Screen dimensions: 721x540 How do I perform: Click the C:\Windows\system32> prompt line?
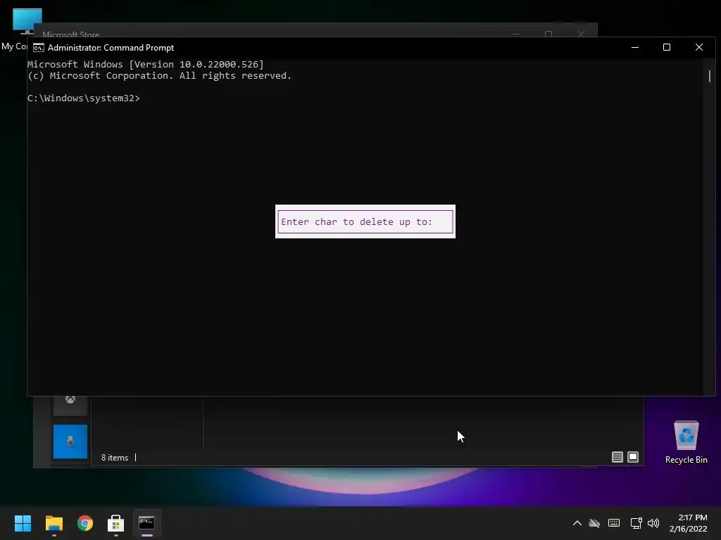pos(84,98)
